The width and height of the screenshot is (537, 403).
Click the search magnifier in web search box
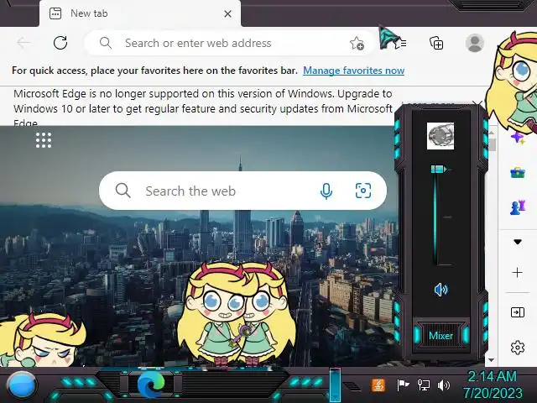point(123,191)
